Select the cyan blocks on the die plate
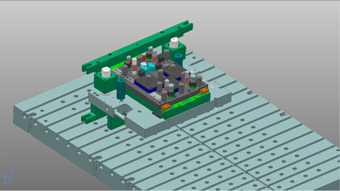 coord(148,68)
